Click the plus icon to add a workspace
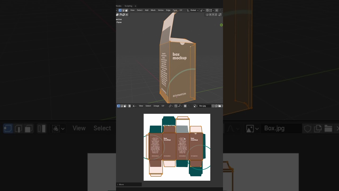This screenshot has width=339, height=191. (135, 6)
